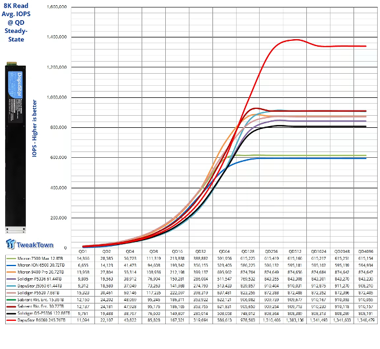Select the 'Micron 7500 Max 12.8TB' legend label

40,259
